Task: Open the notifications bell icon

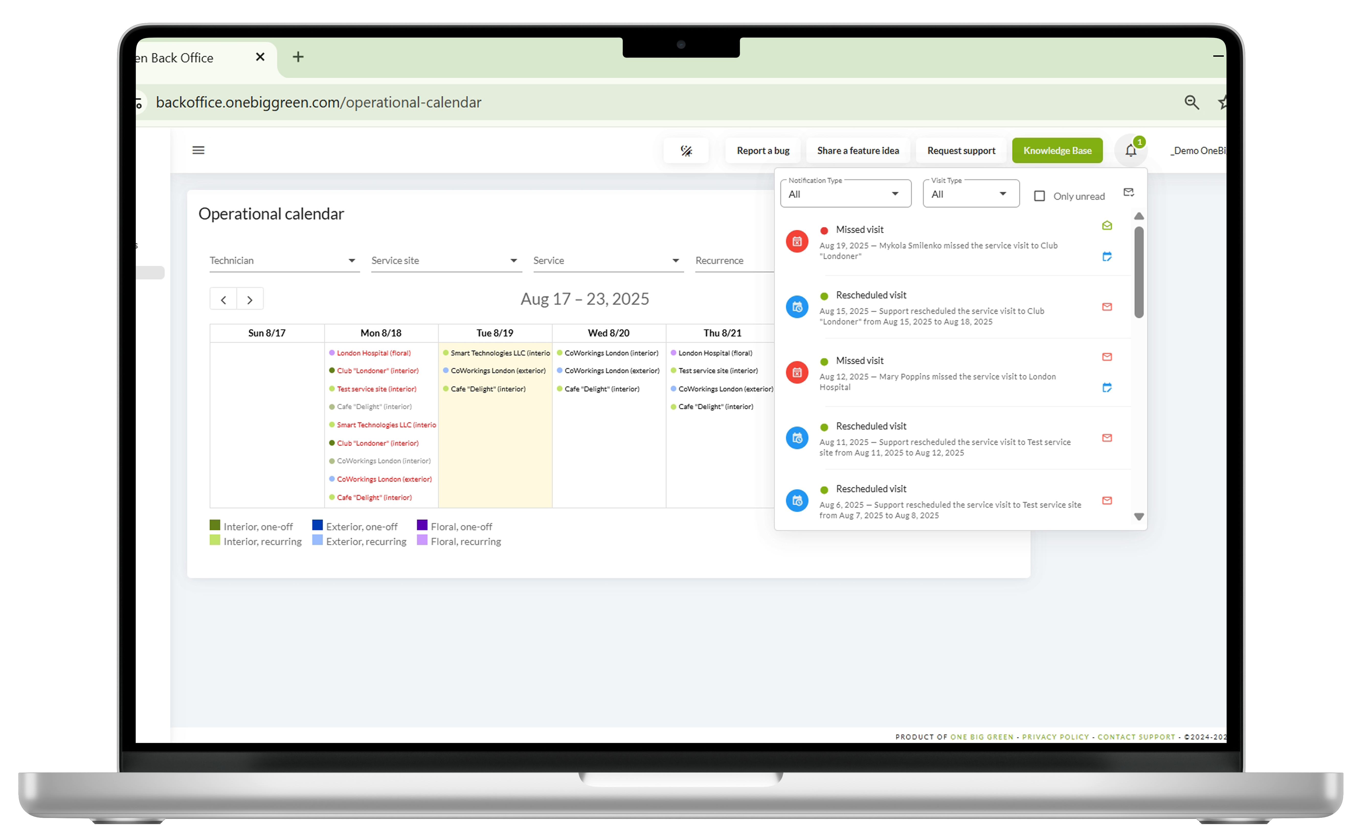Action: coord(1130,150)
